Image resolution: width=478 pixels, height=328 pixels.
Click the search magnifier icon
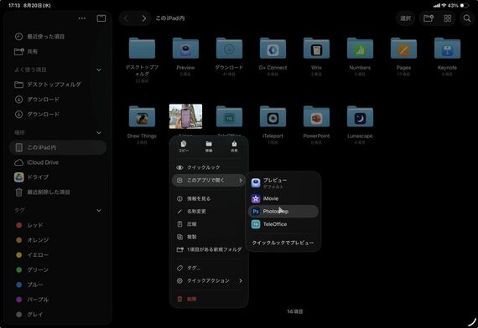click(x=467, y=18)
